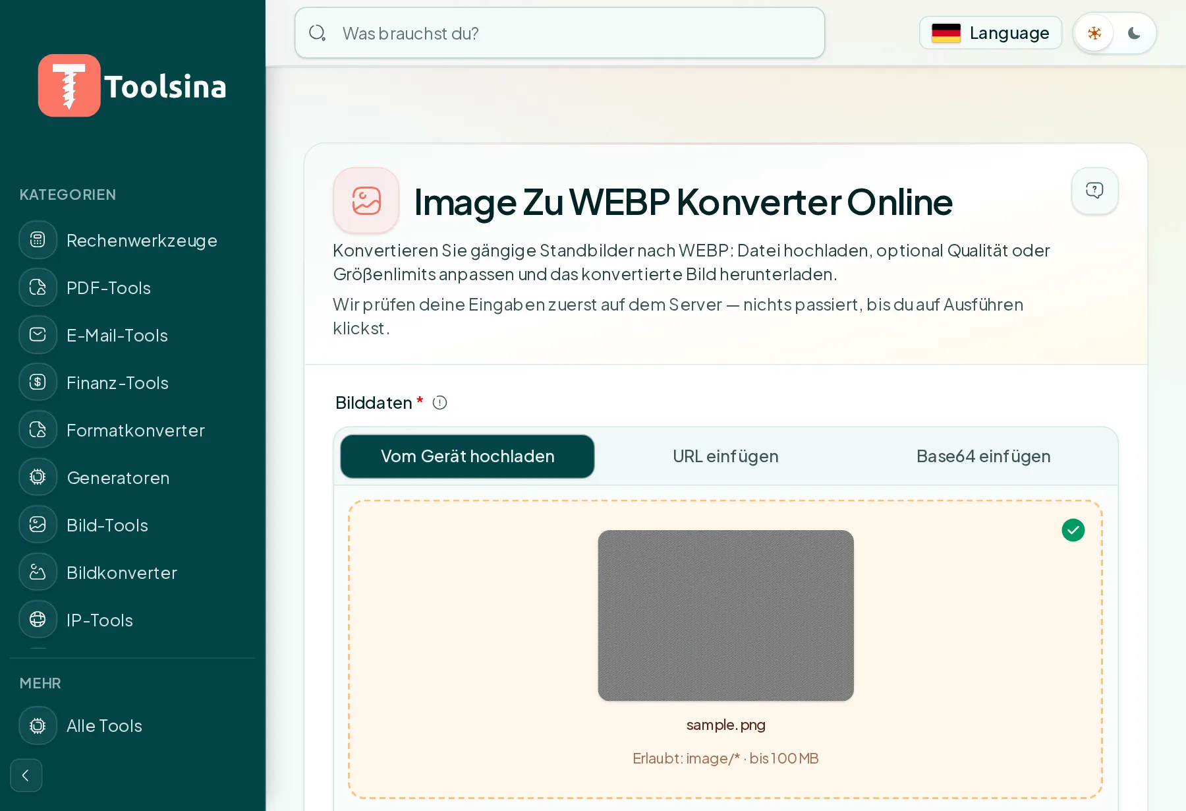Viewport: 1186px width, 811px height.
Task: Click the MEHR sidebar heading
Action: (40, 683)
